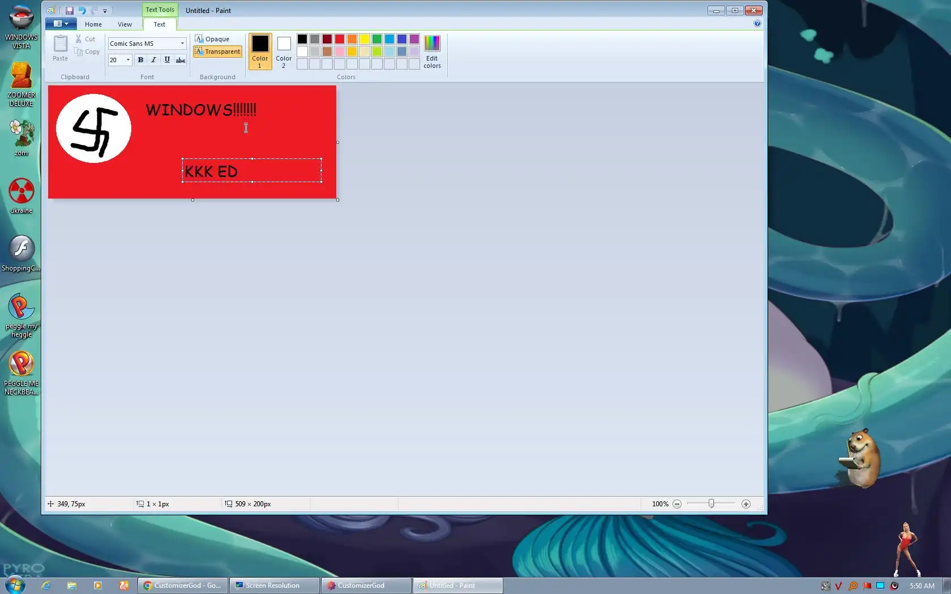
Task: Pick the bright red color swatch
Action: pos(340,39)
